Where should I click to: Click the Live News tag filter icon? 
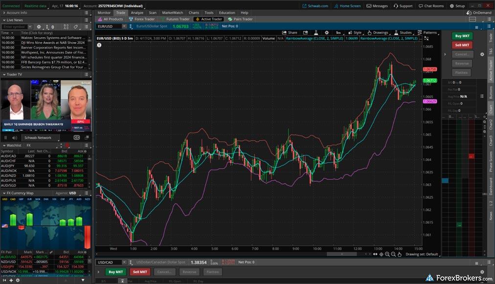75,27
